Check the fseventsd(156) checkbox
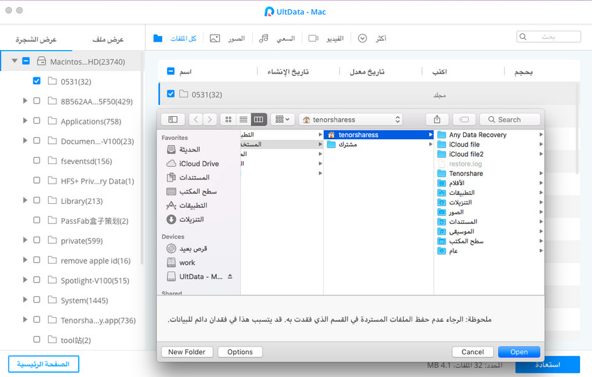Screen dimensions: 592x377 click(37, 160)
